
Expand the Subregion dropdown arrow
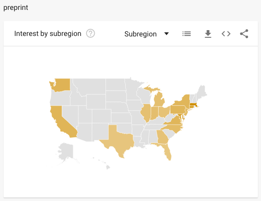pos(166,34)
